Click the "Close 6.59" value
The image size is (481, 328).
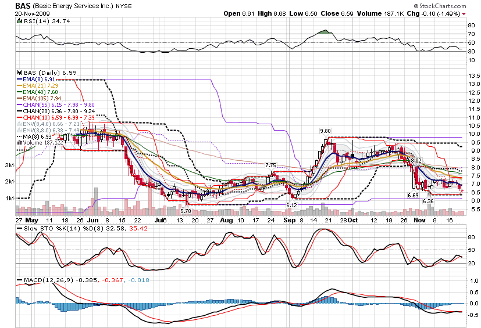click(x=337, y=13)
